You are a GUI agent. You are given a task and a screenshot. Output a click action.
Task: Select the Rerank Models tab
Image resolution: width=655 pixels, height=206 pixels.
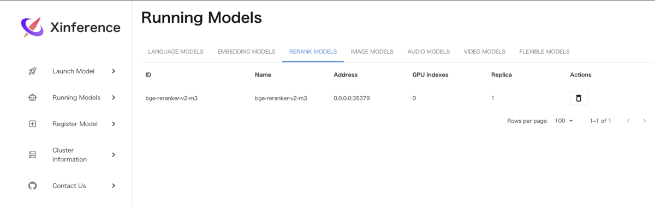tap(313, 52)
